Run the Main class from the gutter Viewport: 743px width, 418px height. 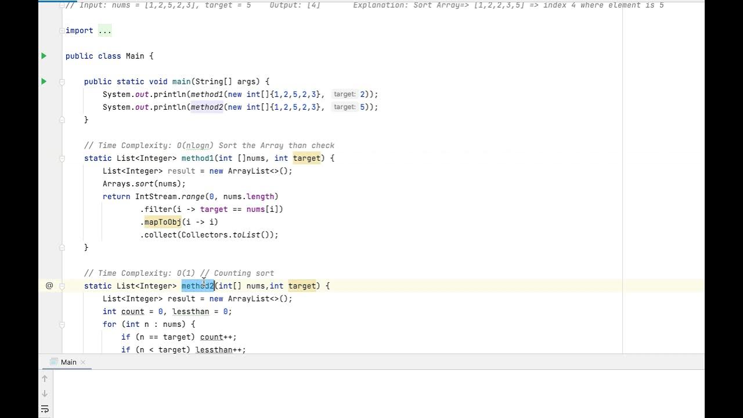click(44, 56)
